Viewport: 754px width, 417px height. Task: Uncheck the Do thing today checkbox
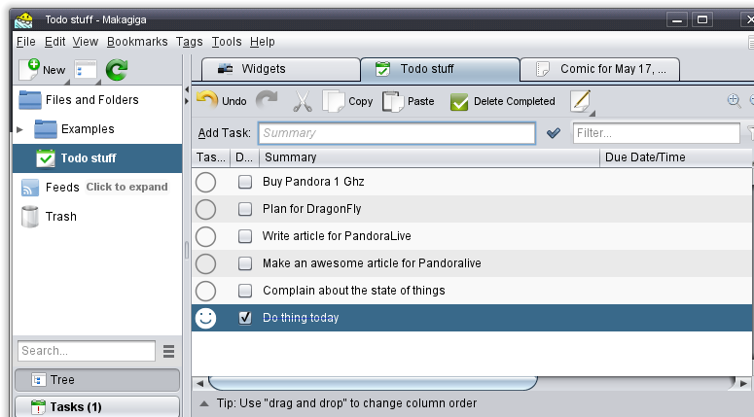[245, 318]
